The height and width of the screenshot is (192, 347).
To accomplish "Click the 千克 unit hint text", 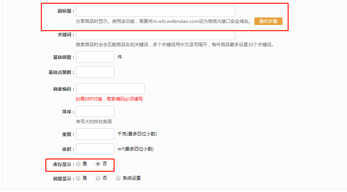I will (137, 134).
